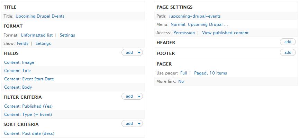The height and width of the screenshot is (139, 300).
Task: Open the Sort Criteria add dropdown arrow
Action: tap(139, 124)
